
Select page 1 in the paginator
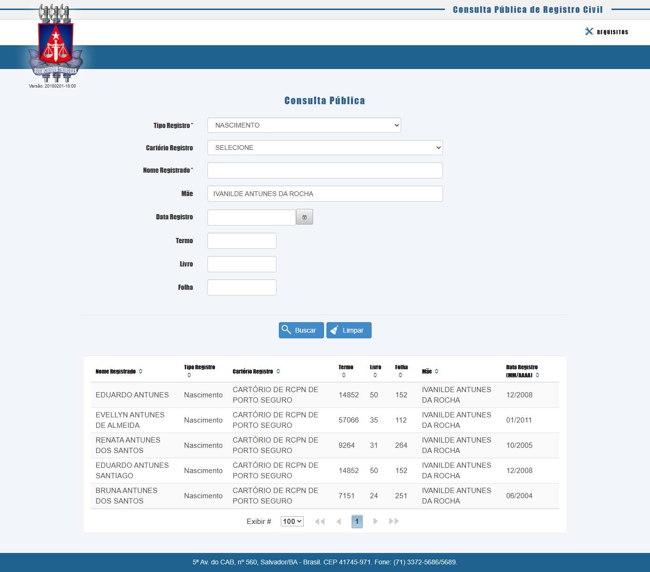pos(357,521)
